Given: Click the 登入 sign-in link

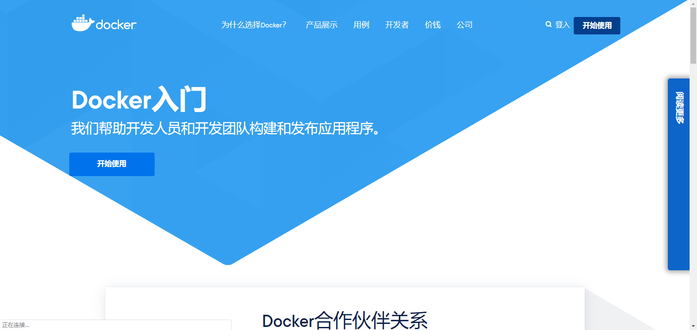Looking at the screenshot, I should pyautogui.click(x=562, y=25).
